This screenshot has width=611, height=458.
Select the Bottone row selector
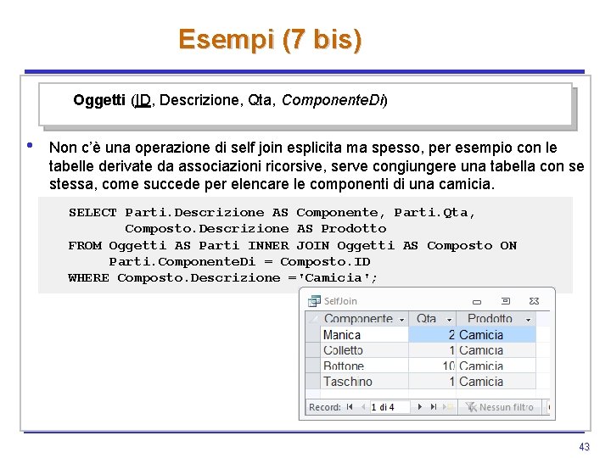click(x=313, y=366)
